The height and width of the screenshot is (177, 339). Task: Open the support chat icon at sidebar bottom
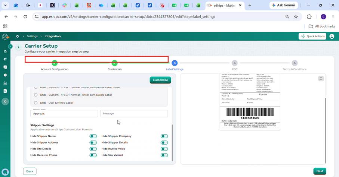tap(5, 172)
